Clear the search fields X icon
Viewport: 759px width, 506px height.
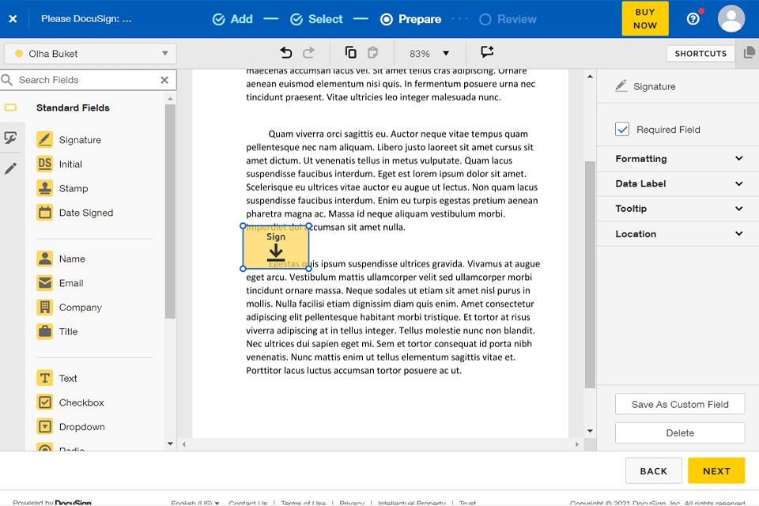tap(164, 80)
